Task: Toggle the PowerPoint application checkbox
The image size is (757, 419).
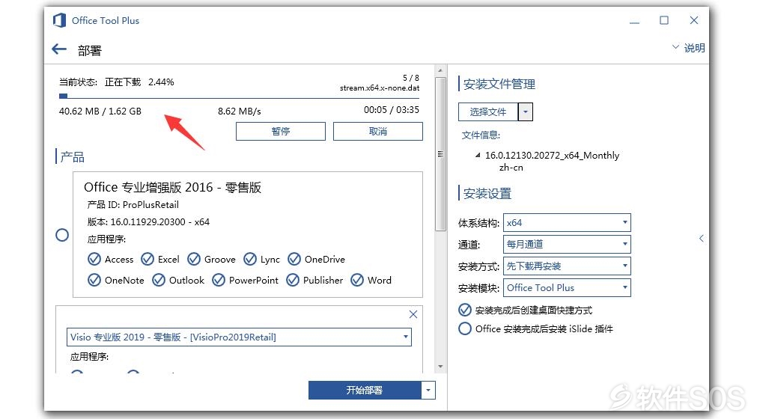Action: 218,280
